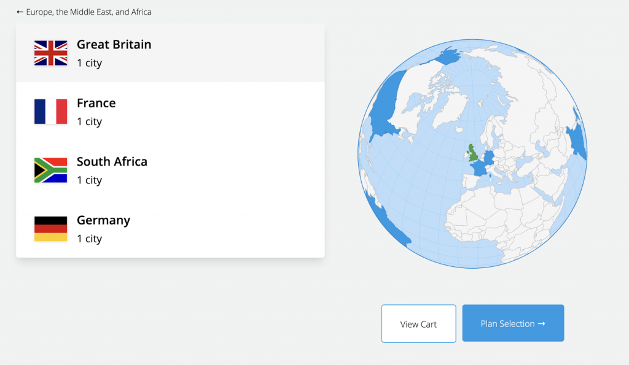Click the France tricolor flag icon

click(50, 112)
